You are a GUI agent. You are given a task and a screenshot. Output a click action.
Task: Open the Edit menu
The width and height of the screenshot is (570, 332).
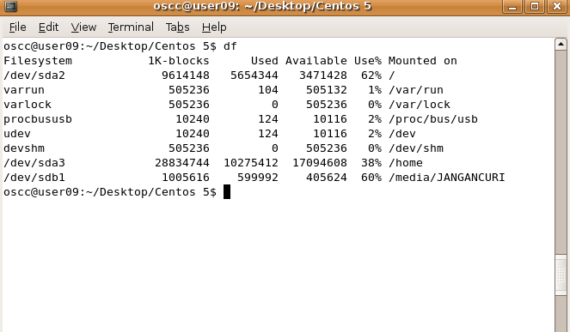point(48,27)
